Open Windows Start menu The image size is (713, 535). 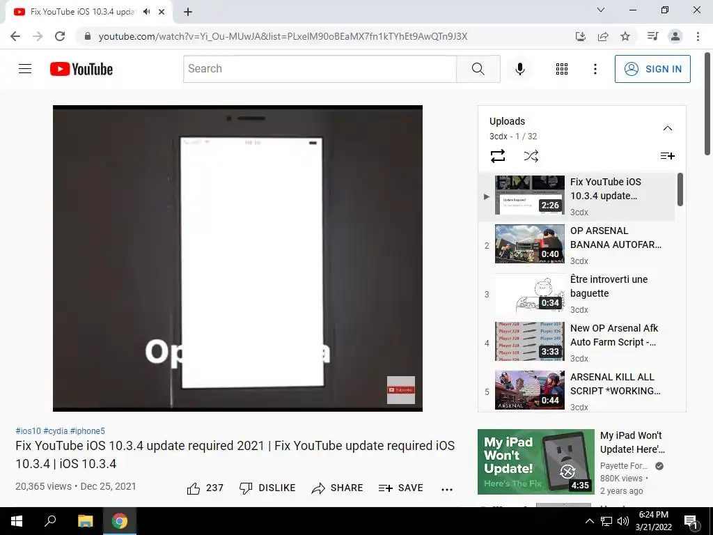pyautogui.click(x=17, y=521)
